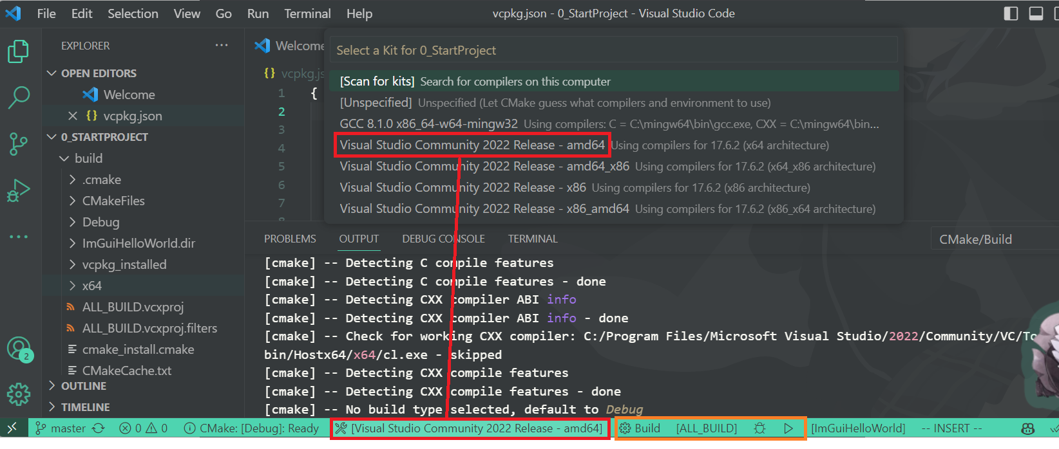Click the Select a Kit input field
Viewport: 1059px width, 449px height.
click(x=613, y=50)
